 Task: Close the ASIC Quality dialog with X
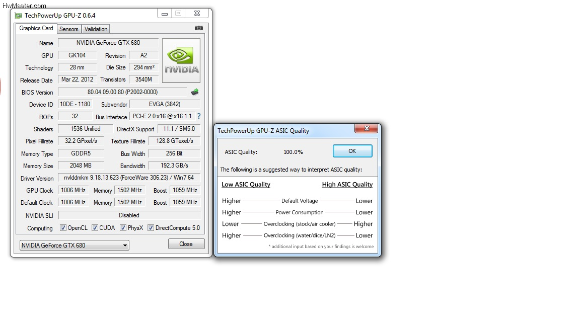coord(366,128)
